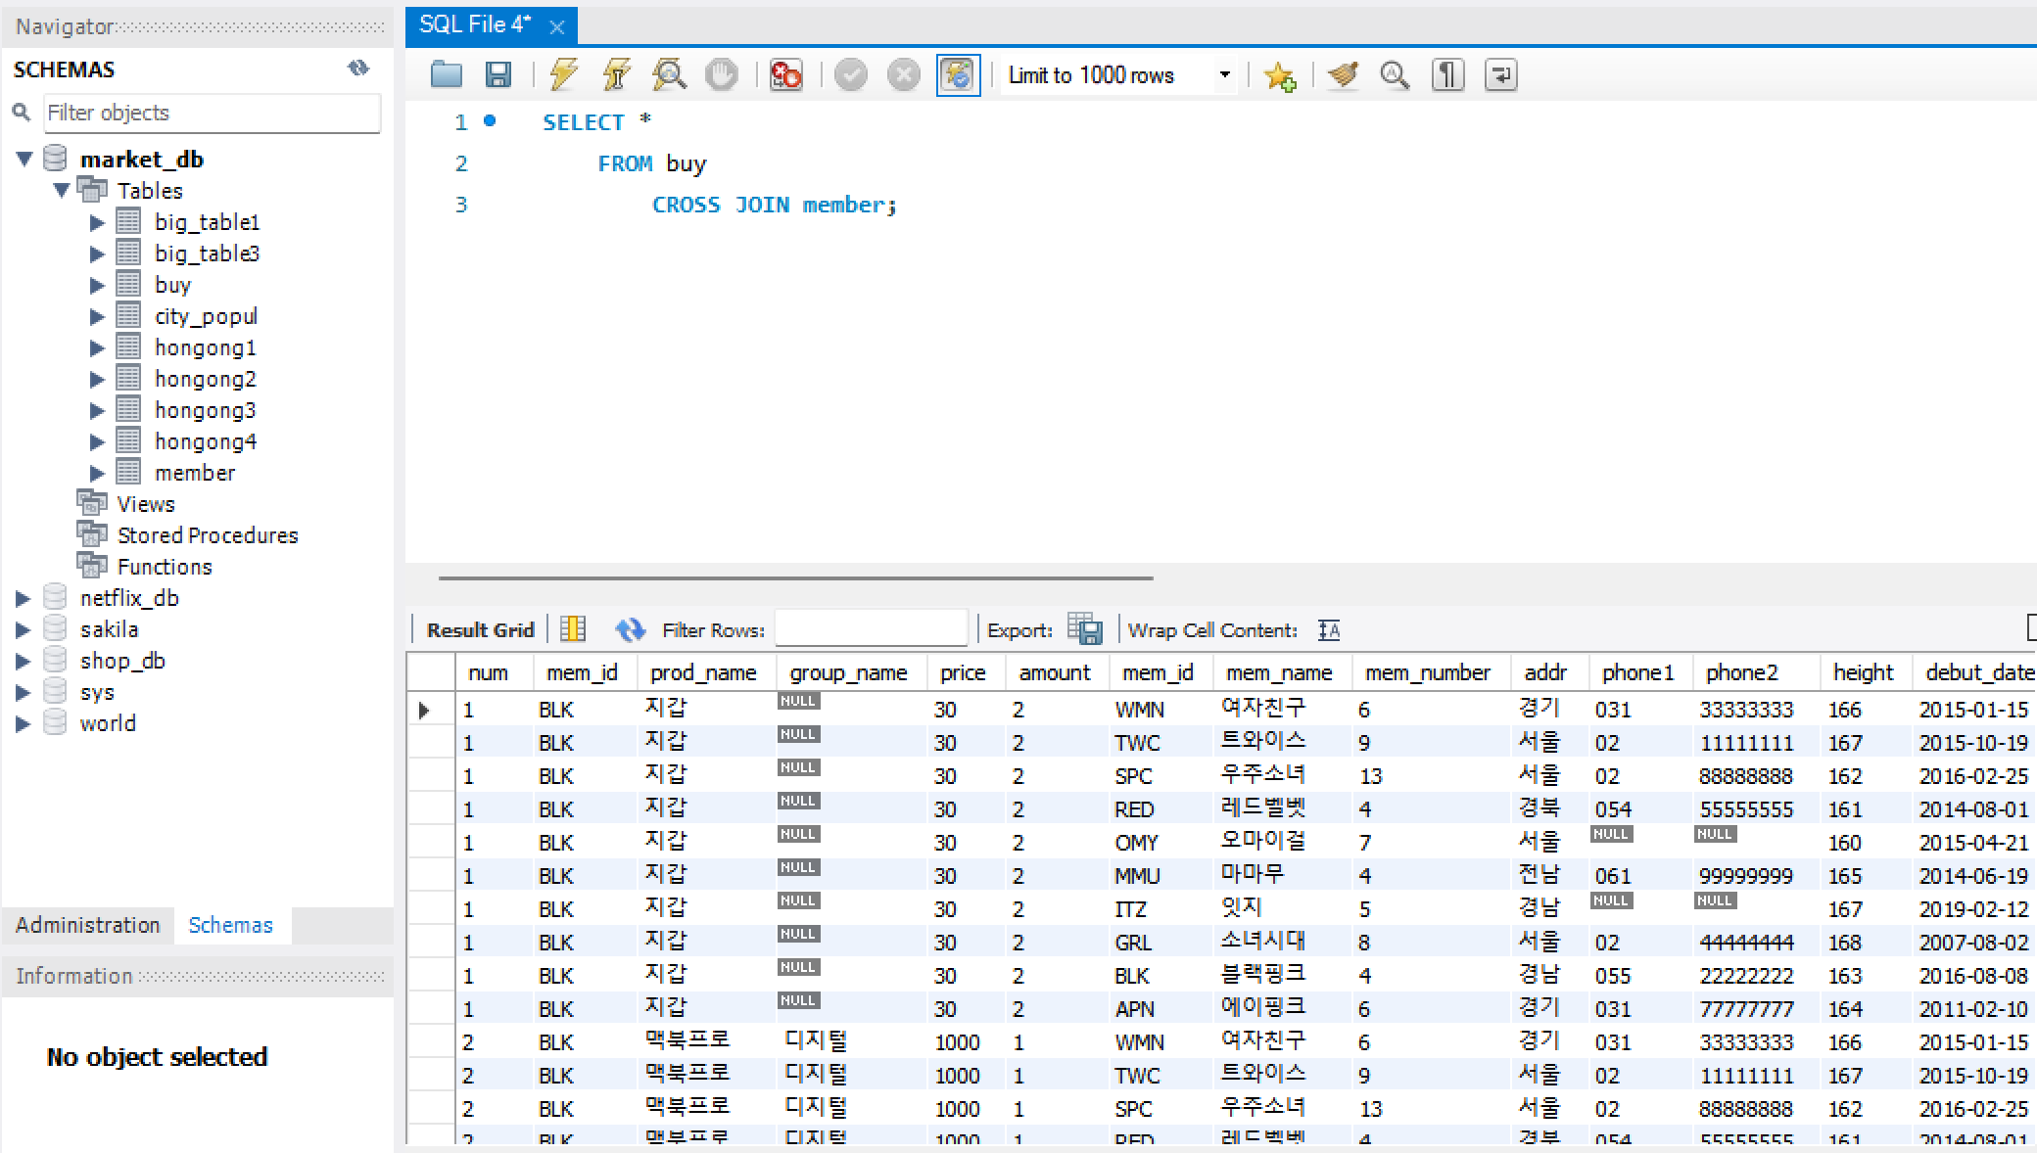This screenshot has width=2037, height=1153.
Task: Save script with floppy disk icon
Action: [x=498, y=74]
